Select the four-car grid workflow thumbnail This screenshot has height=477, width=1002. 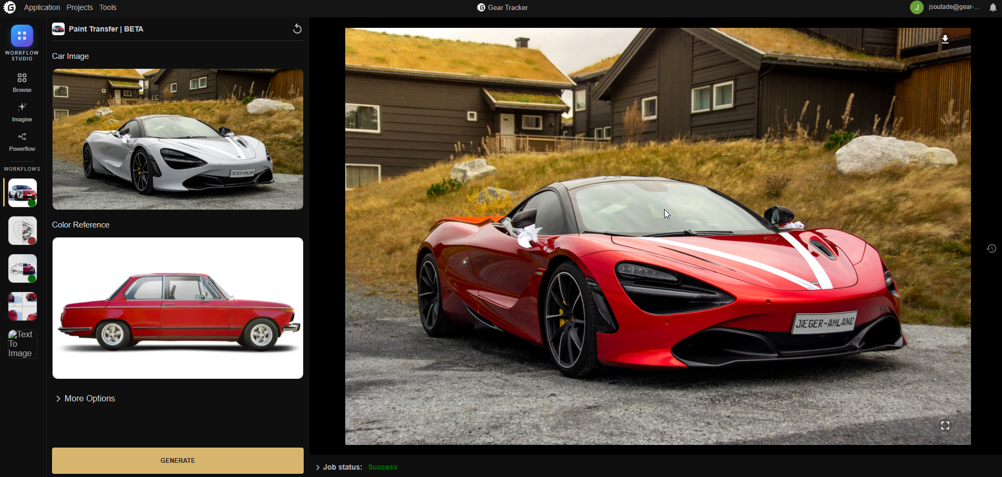coord(23,306)
